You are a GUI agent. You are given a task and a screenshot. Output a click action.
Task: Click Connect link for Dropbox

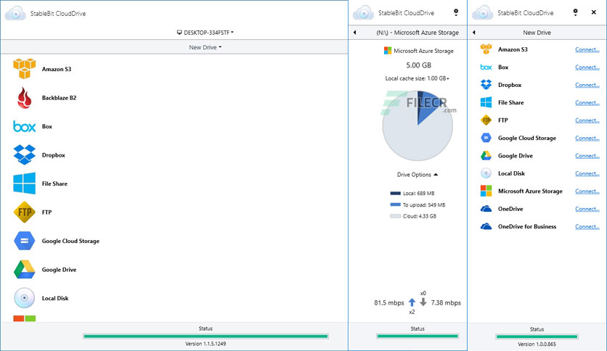tap(587, 85)
